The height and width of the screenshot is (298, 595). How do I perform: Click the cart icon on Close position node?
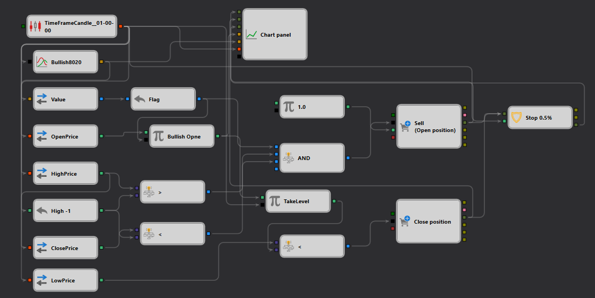click(x=405, y=221)
